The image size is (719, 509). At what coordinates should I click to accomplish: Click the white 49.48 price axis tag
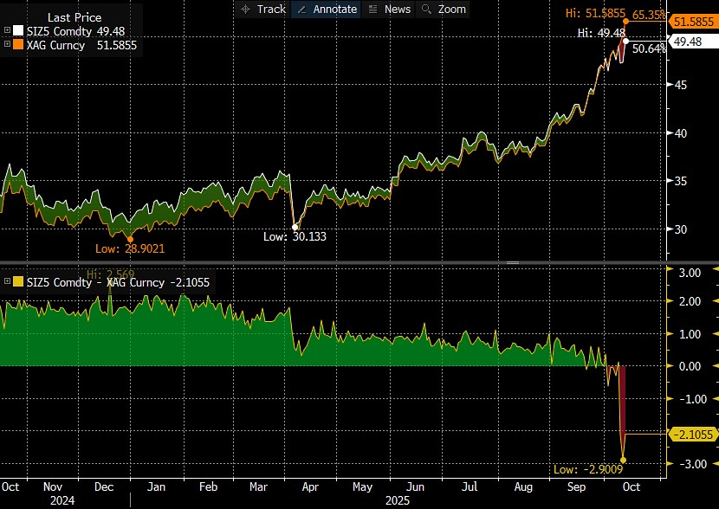pos(693,42)
